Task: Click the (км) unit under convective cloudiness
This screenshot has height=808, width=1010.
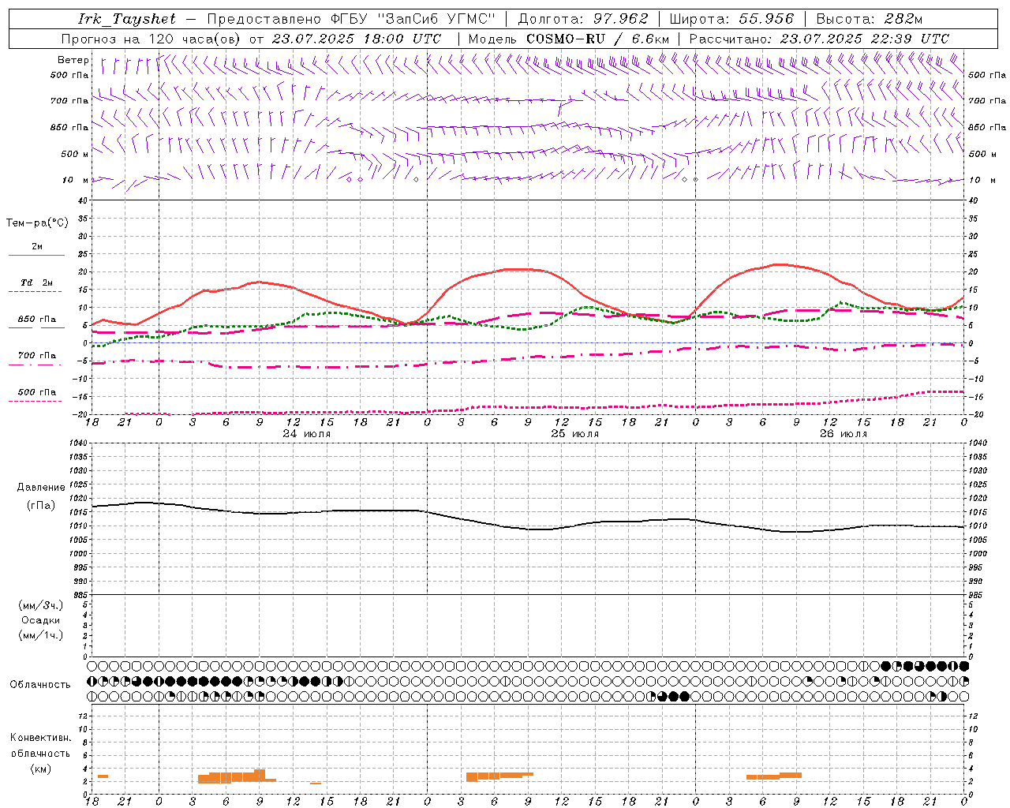Action: (40, 768)
